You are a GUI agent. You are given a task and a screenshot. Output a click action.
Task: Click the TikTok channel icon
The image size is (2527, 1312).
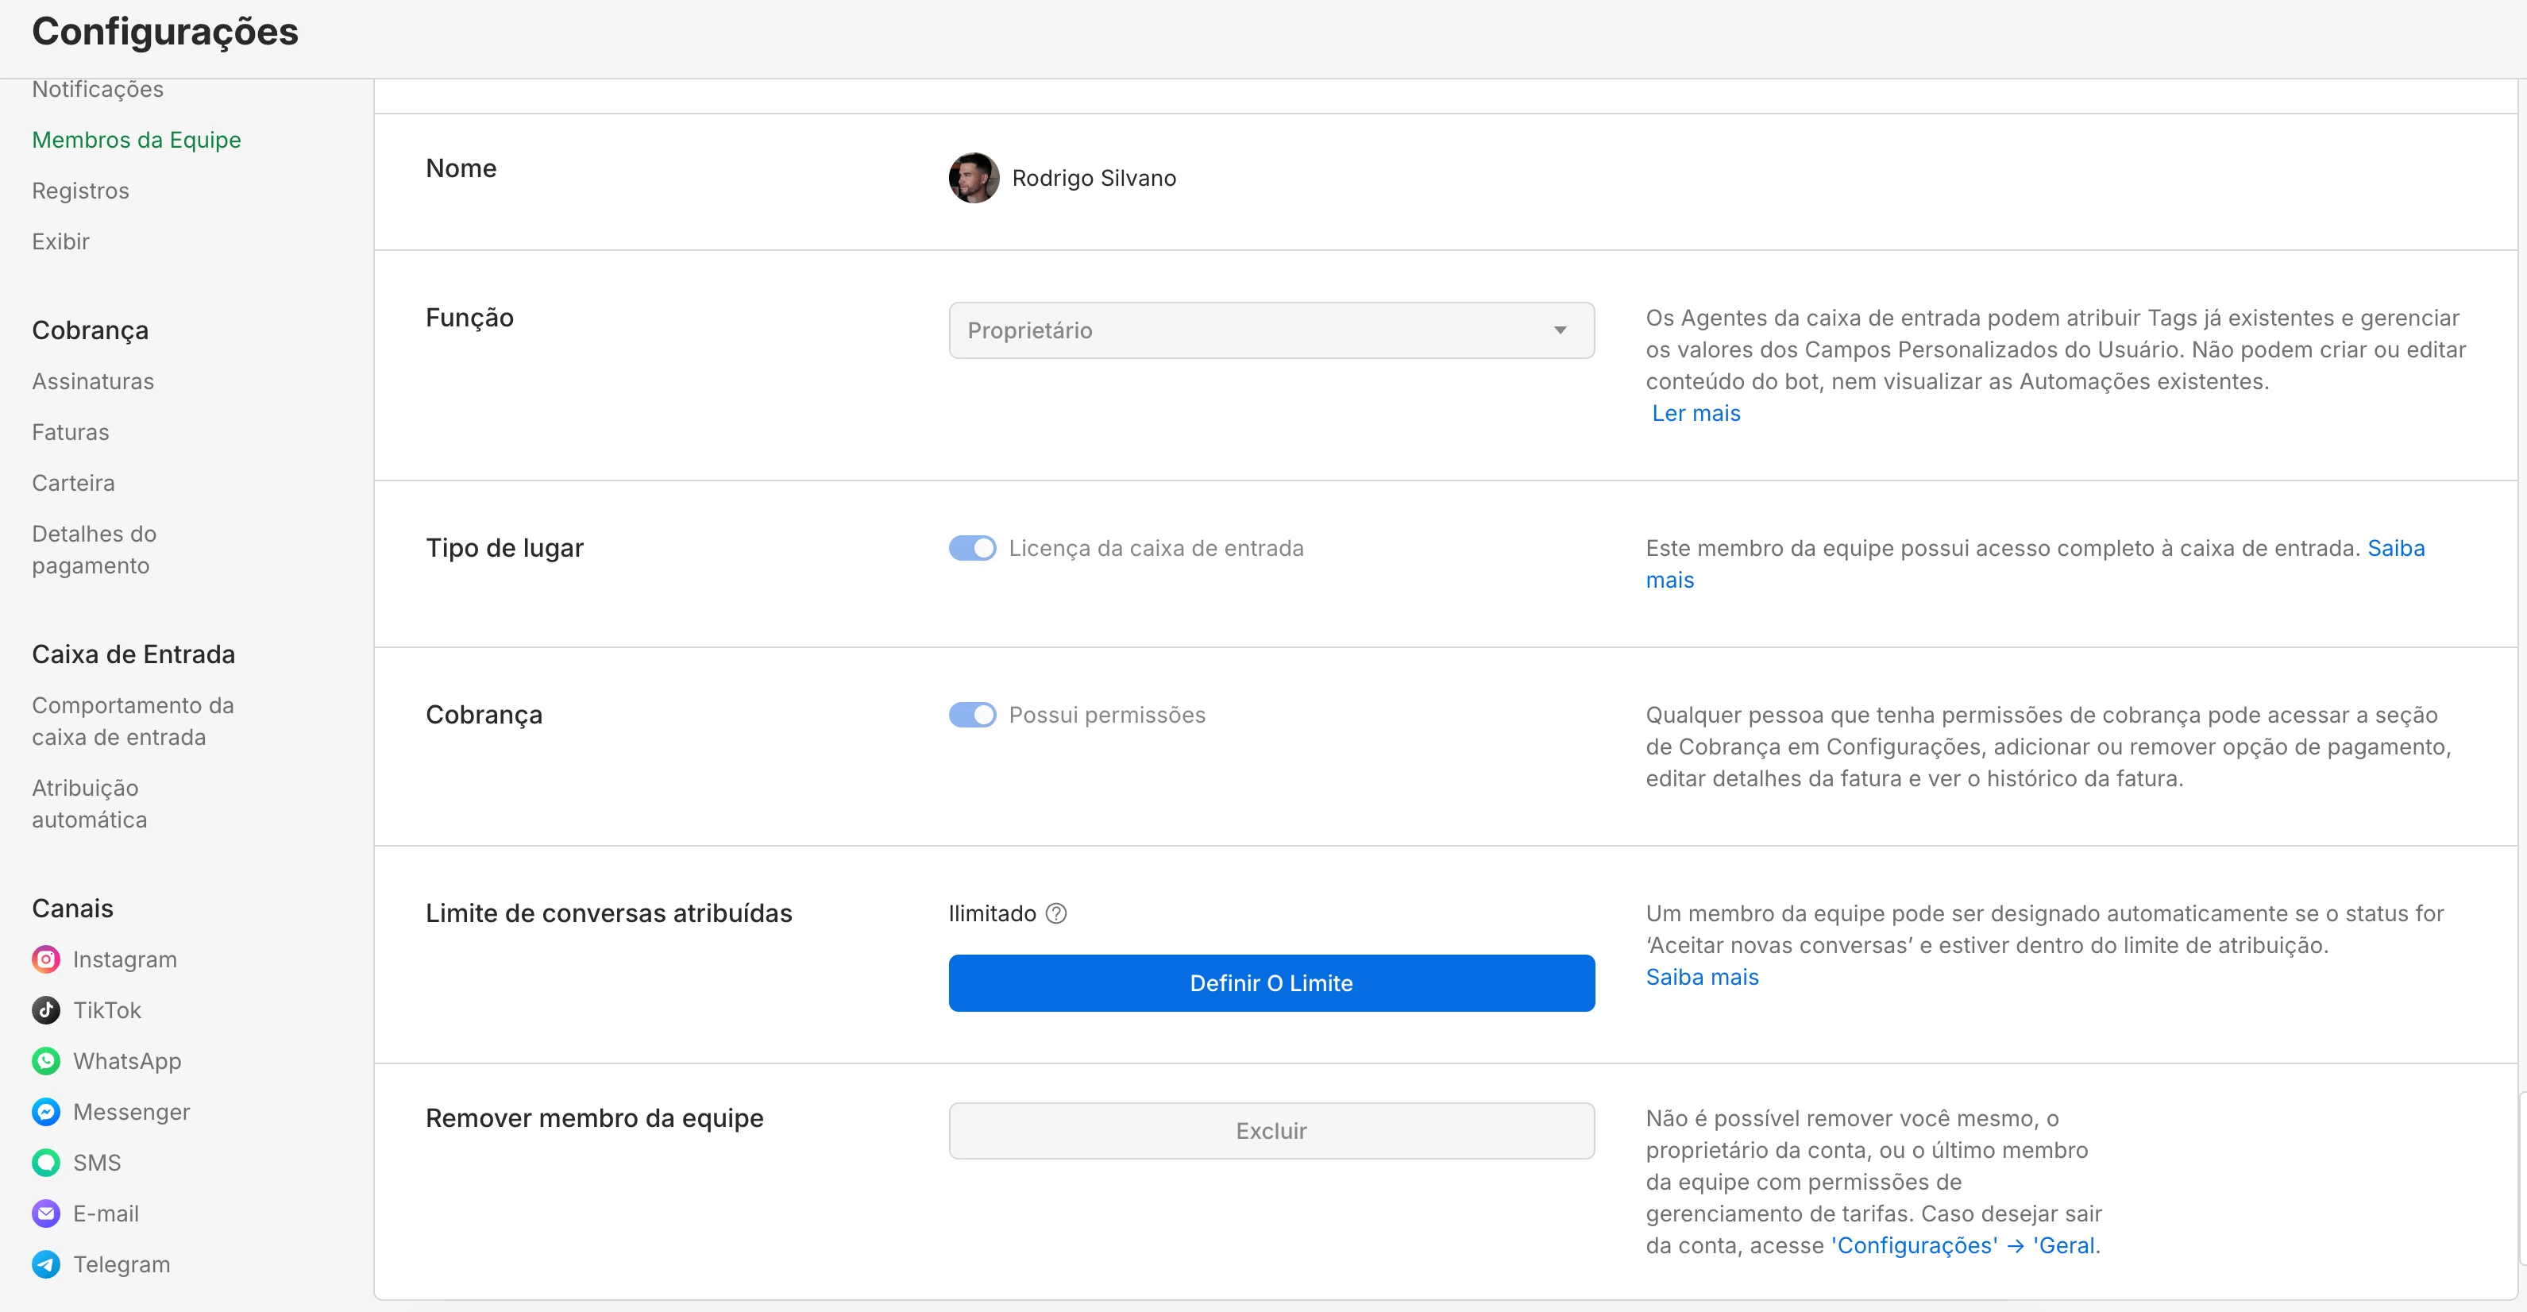(x=45, y=1009)
